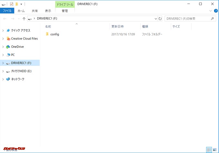Sort files by 名前 column header
Viewport: 219px width, 153px height.
pyautogui.click(x=48, y=26)
